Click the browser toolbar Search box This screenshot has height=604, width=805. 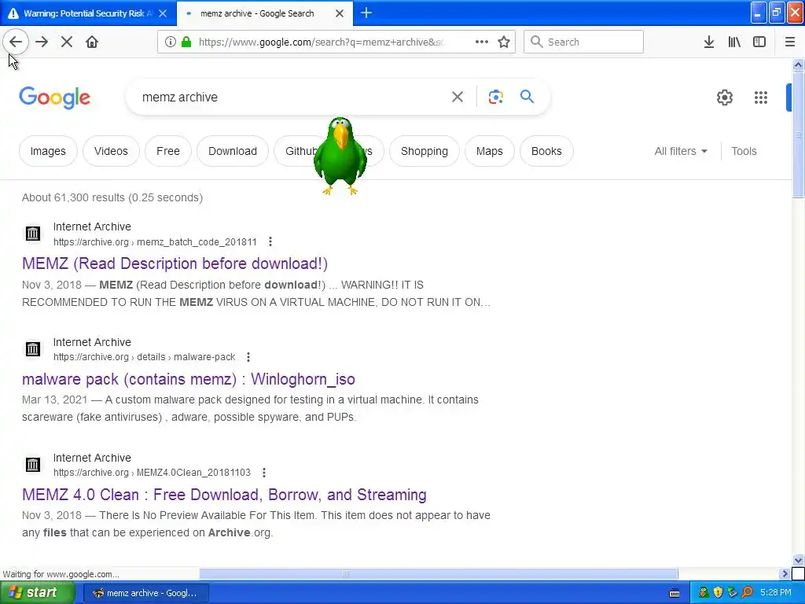click(583, 42)
